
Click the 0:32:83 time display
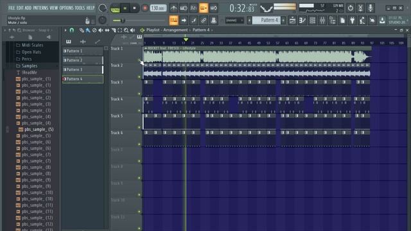[x=242, y=8]
